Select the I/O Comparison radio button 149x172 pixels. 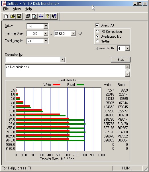click(x=97, y=31)
